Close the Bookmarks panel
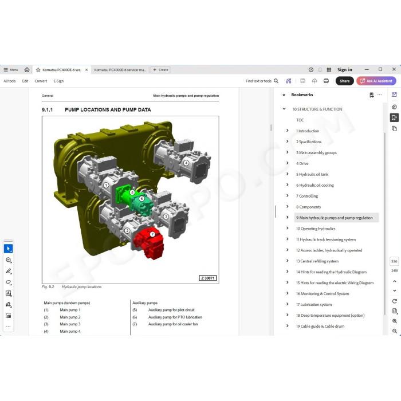 click(x=284, y=95)
